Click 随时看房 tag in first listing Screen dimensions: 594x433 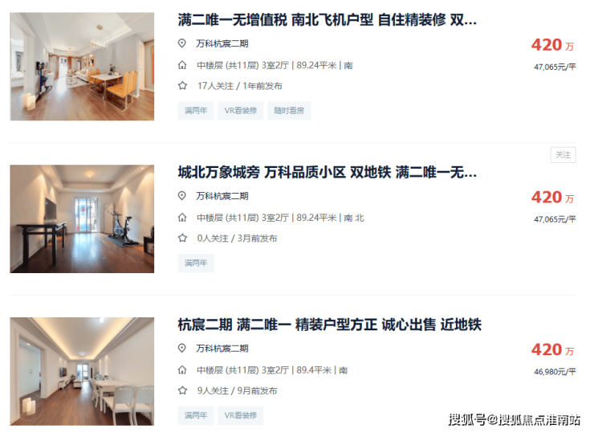(x=289, y=111)
